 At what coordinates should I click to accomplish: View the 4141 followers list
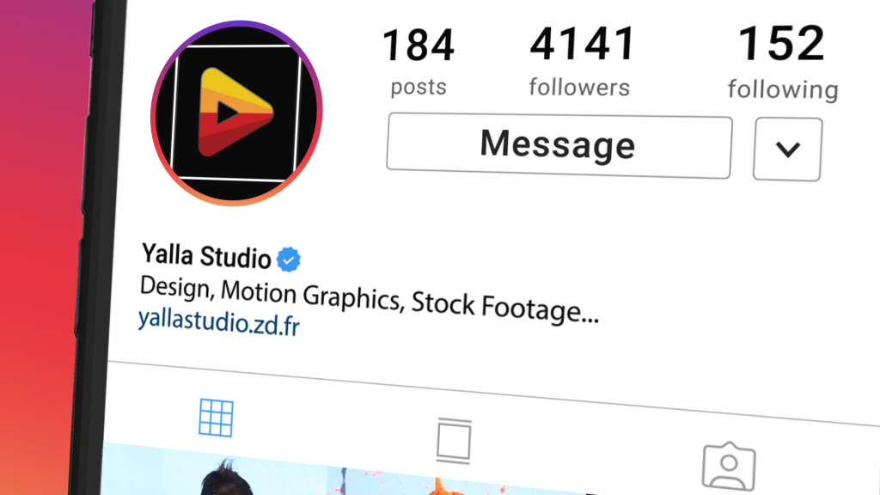point(582,43)
